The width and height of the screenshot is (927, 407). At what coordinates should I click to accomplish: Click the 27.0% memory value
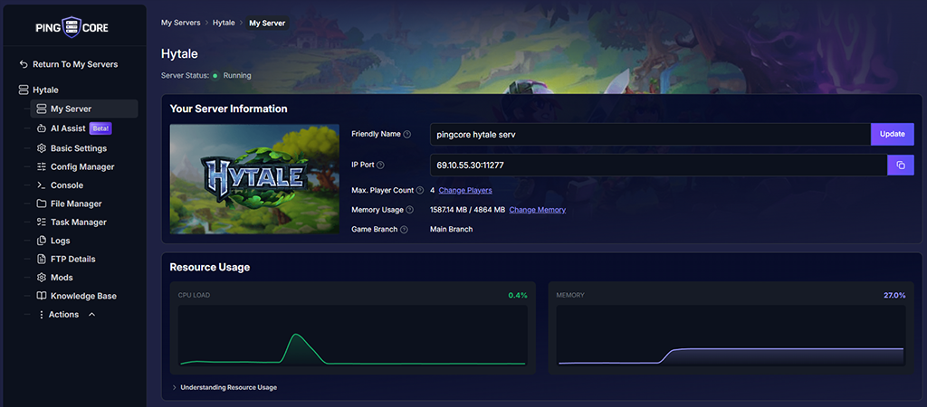894,295
